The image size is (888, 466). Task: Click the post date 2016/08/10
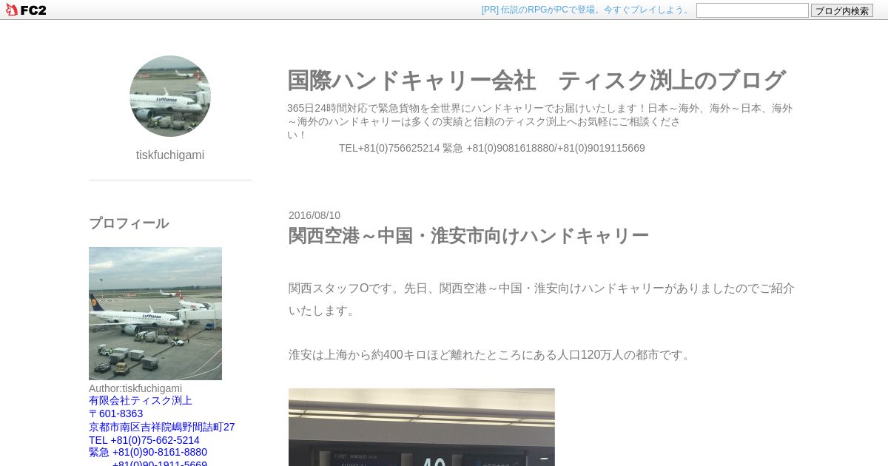pos(314,215)
